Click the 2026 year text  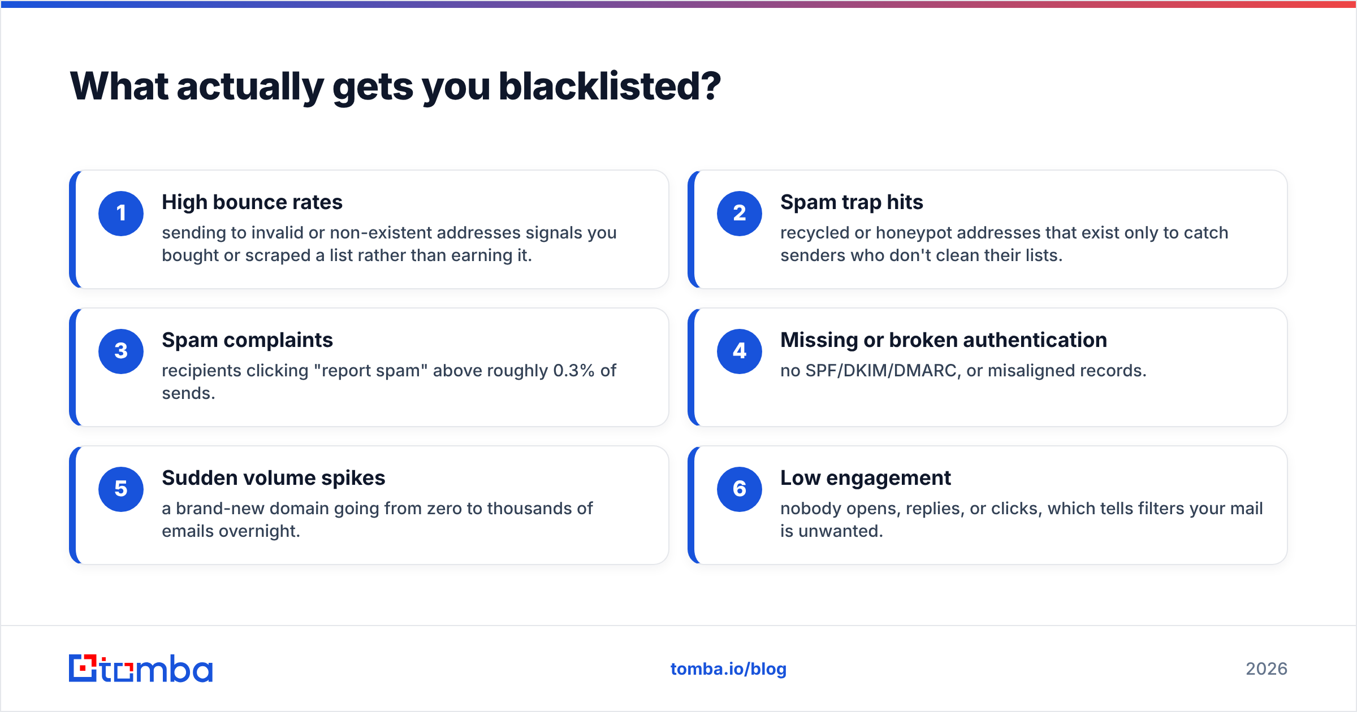(1267, 669)
